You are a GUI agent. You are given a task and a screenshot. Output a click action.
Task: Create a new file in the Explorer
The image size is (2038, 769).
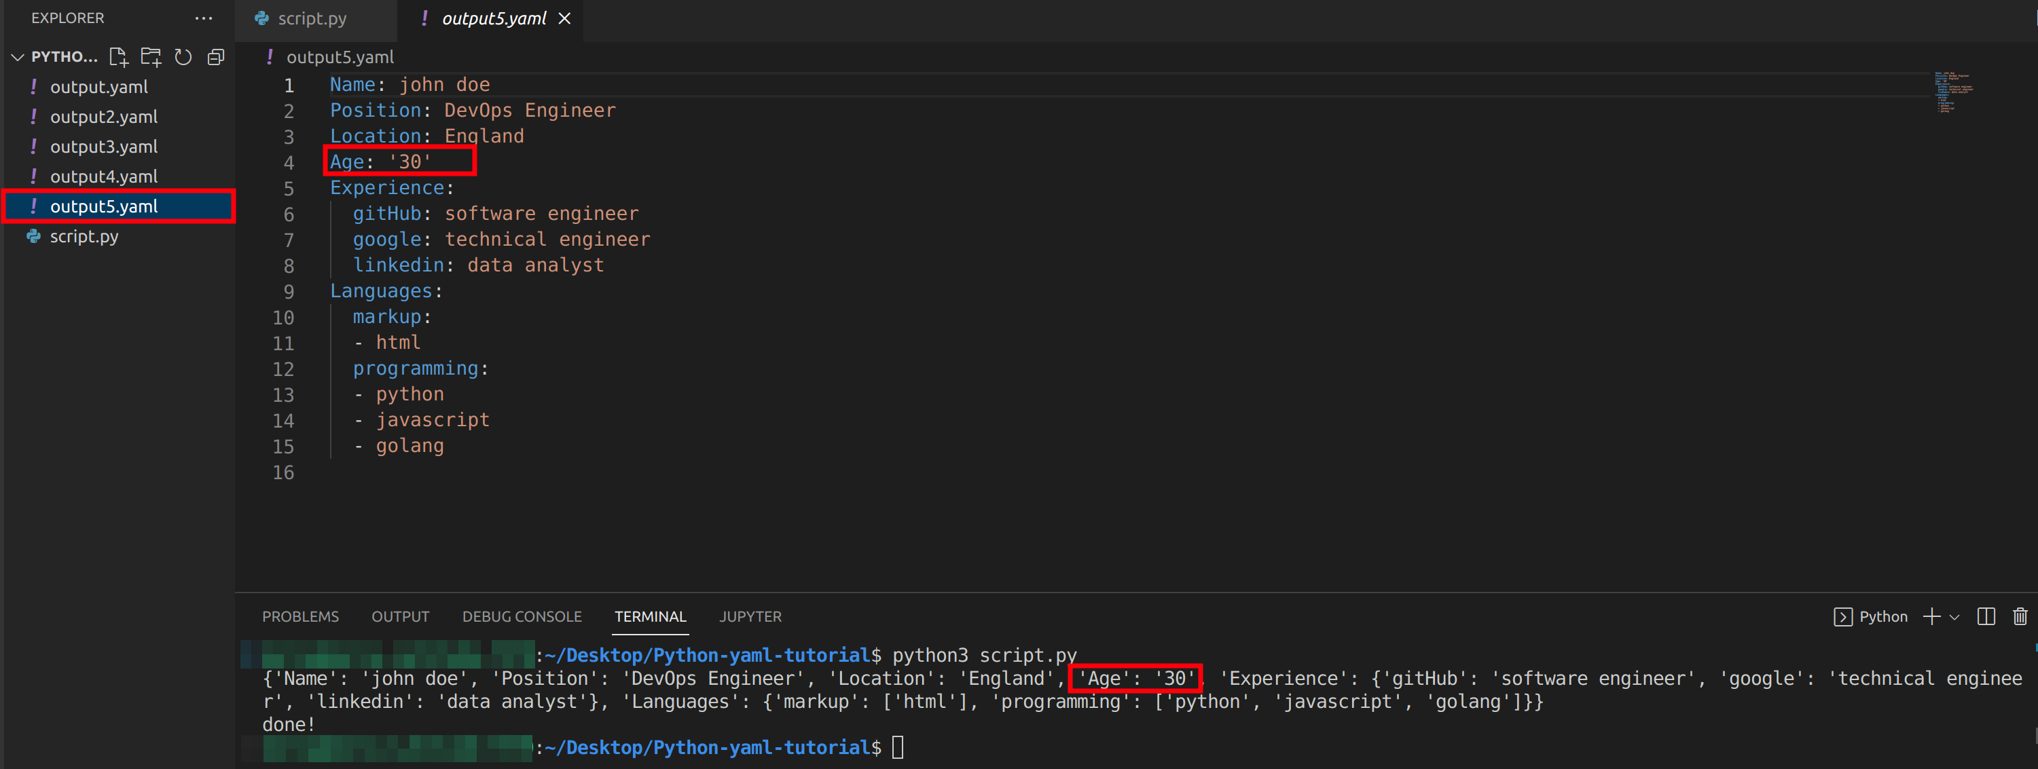pyautogui.click(x=119, y=56)
